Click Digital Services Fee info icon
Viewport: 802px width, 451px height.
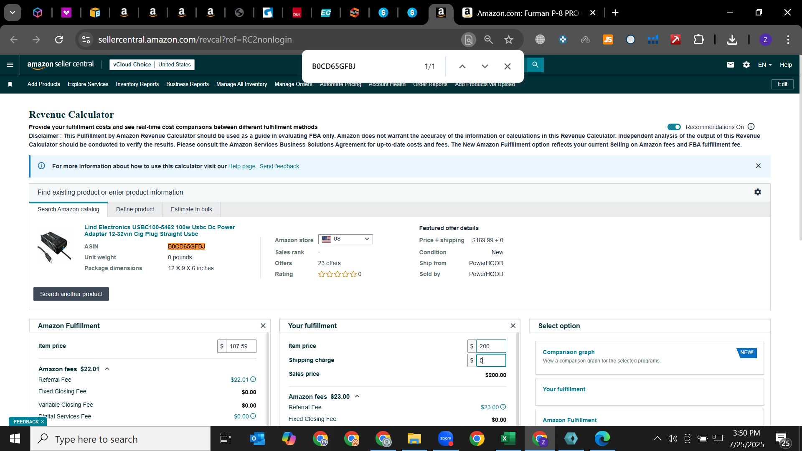(x=253, y=416)
